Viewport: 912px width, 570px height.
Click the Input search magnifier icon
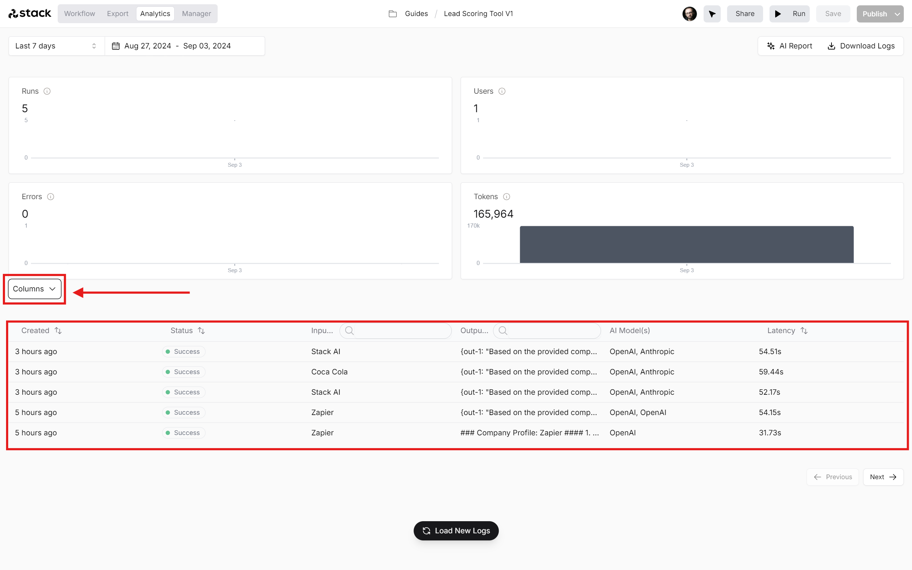[349, 331]
